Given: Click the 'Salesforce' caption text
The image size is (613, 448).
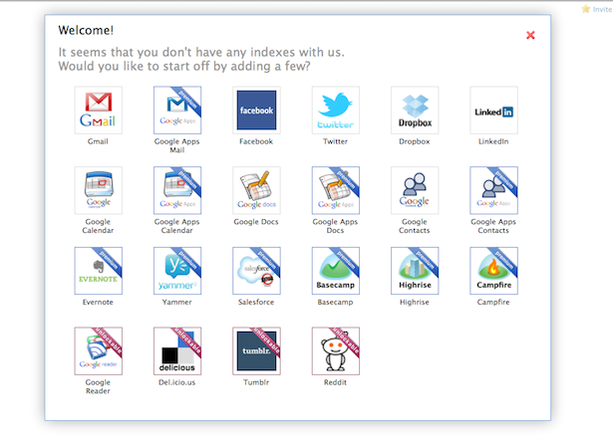Looking at the screenshot, I should (256, 302).
